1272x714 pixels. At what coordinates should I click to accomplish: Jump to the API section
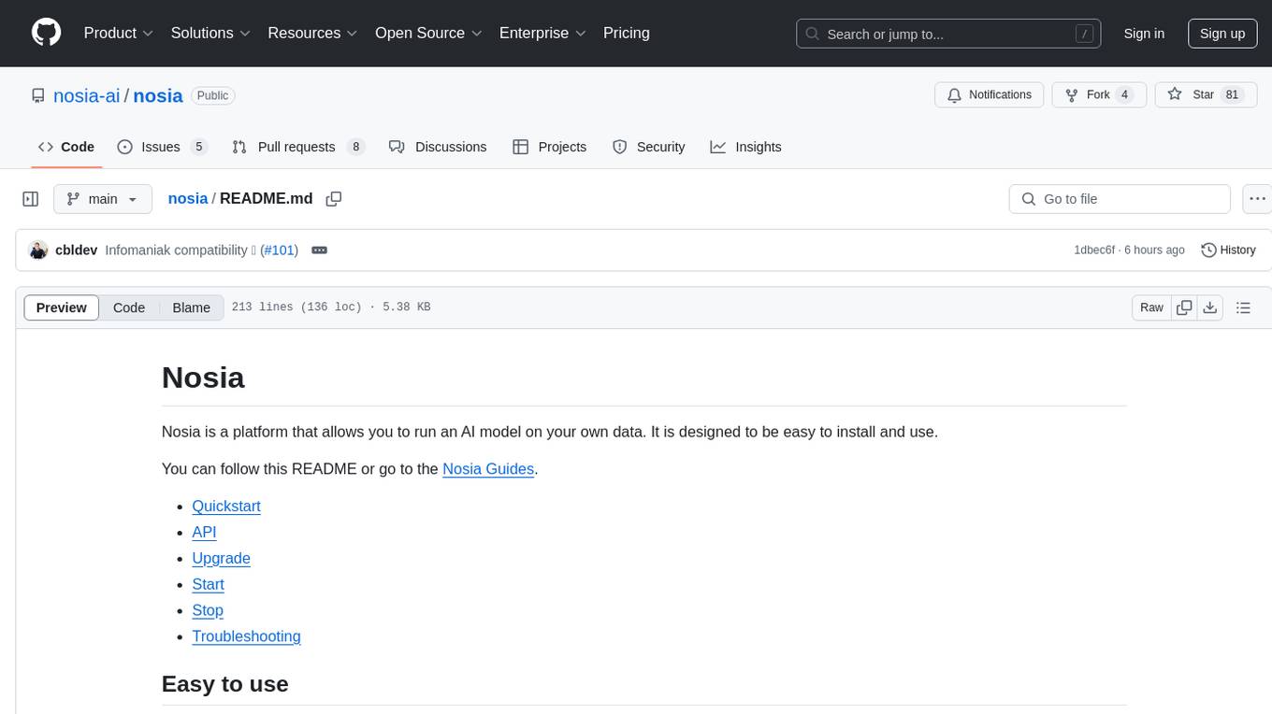[204, 533]
